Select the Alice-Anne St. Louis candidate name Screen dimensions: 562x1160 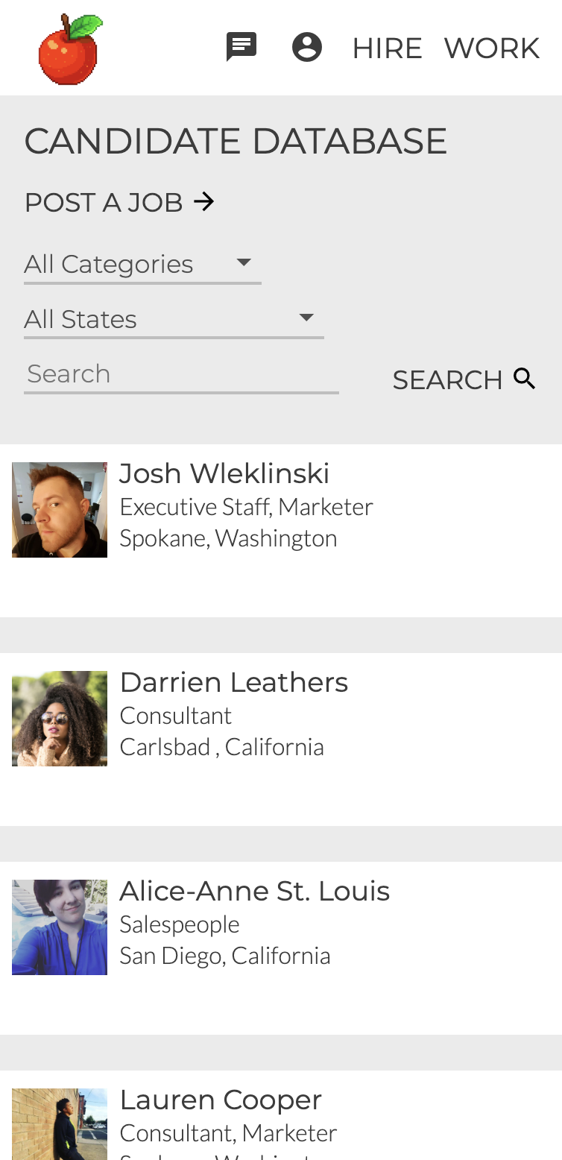pos(255,891)
